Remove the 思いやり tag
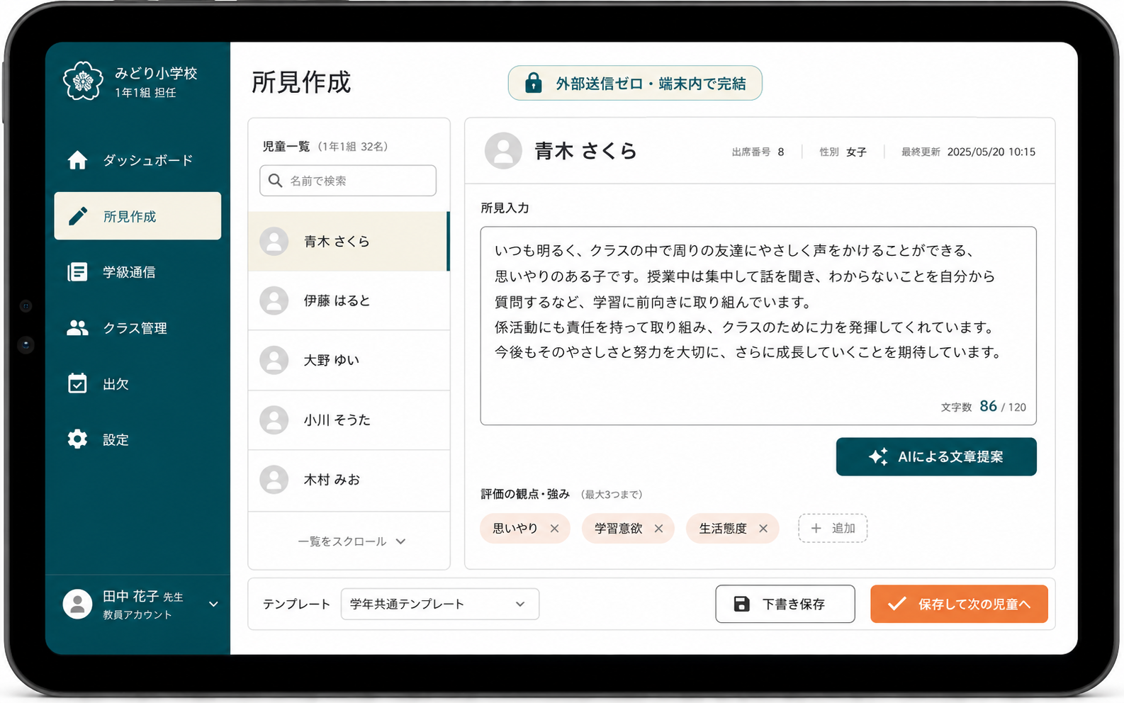The width and height of the screenshot is (1124, 703). [x=555, y=529]
